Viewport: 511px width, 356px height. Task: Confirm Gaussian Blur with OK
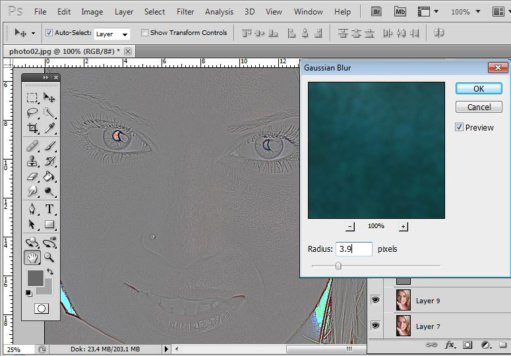pyautogui.click(x=478, y=88)
